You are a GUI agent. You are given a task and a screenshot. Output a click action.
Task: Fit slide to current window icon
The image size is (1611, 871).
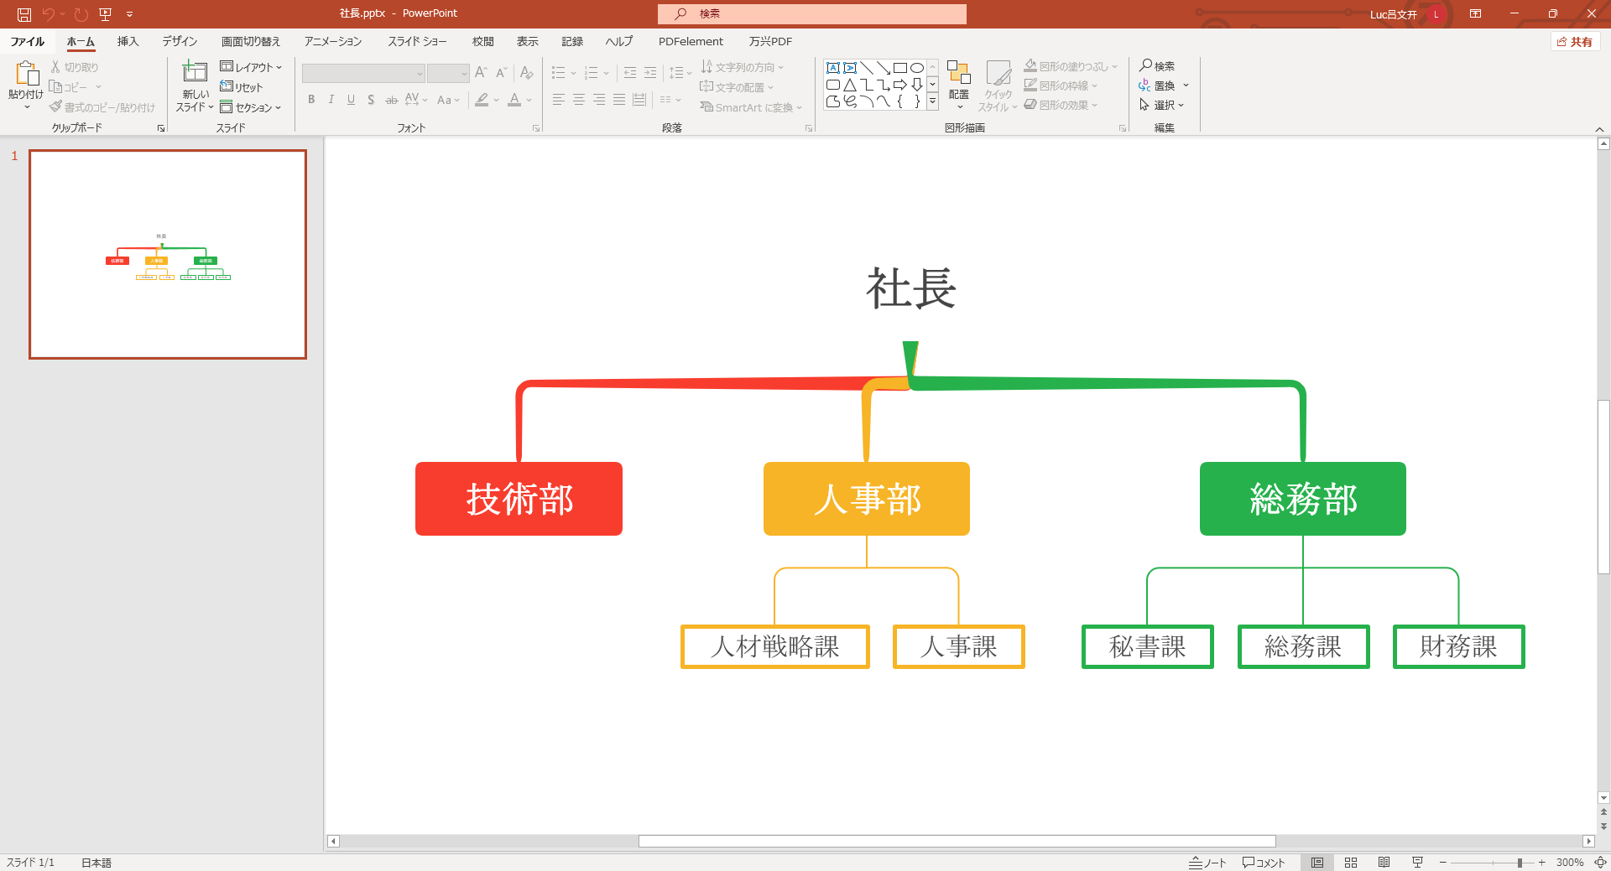coord(1600,863)
